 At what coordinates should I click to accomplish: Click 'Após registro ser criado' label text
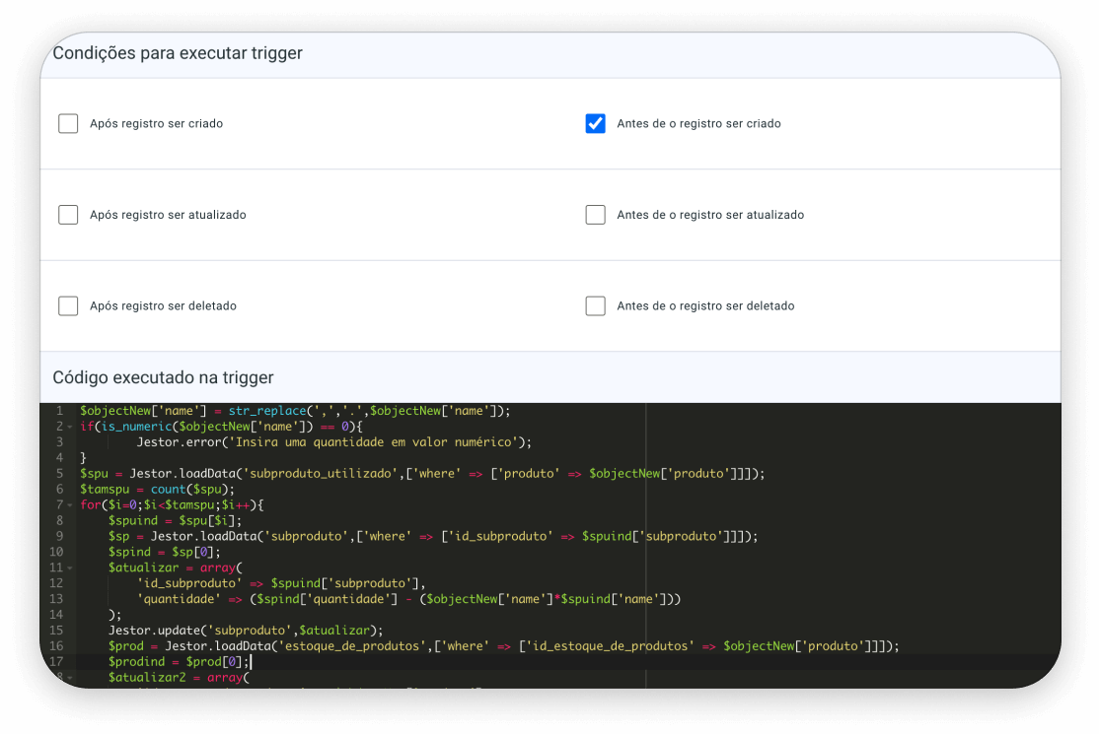click(156, 124)
